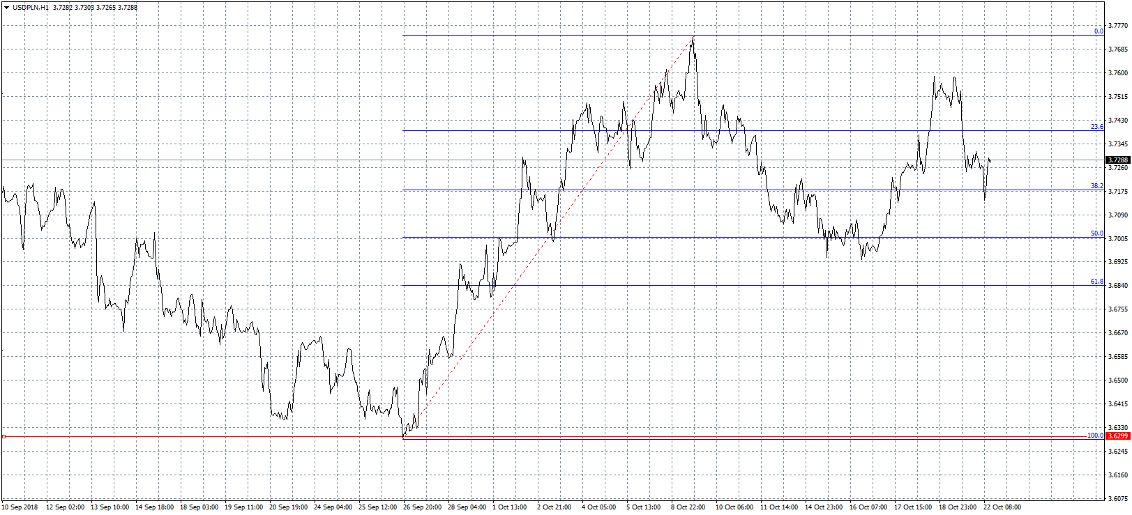Image resolution: width=1132 pixels, height=515 pixels.
Task: Click the 8 Oct 22:00 time label
Action: tap(688, 507)
